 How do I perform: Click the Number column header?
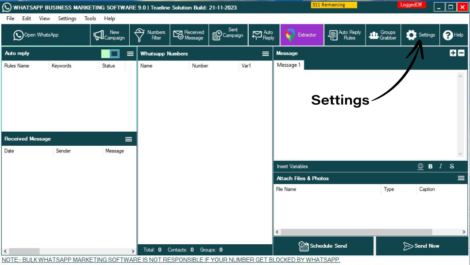point(214,66)
